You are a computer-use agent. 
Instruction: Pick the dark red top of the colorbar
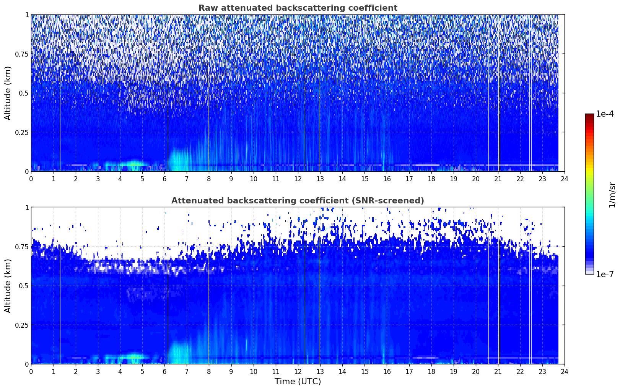[x=589, y=116]
